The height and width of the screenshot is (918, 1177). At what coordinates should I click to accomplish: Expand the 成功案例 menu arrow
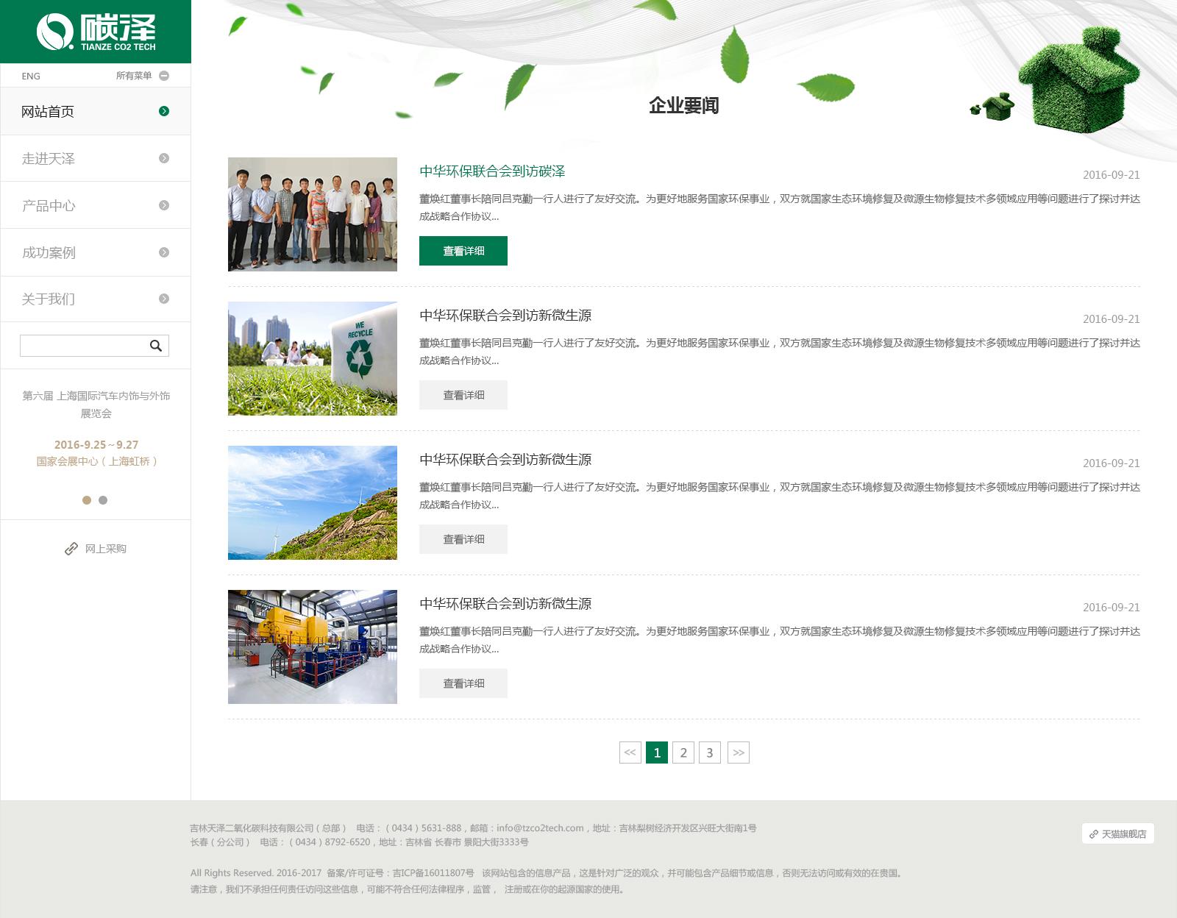coord(164,252)
